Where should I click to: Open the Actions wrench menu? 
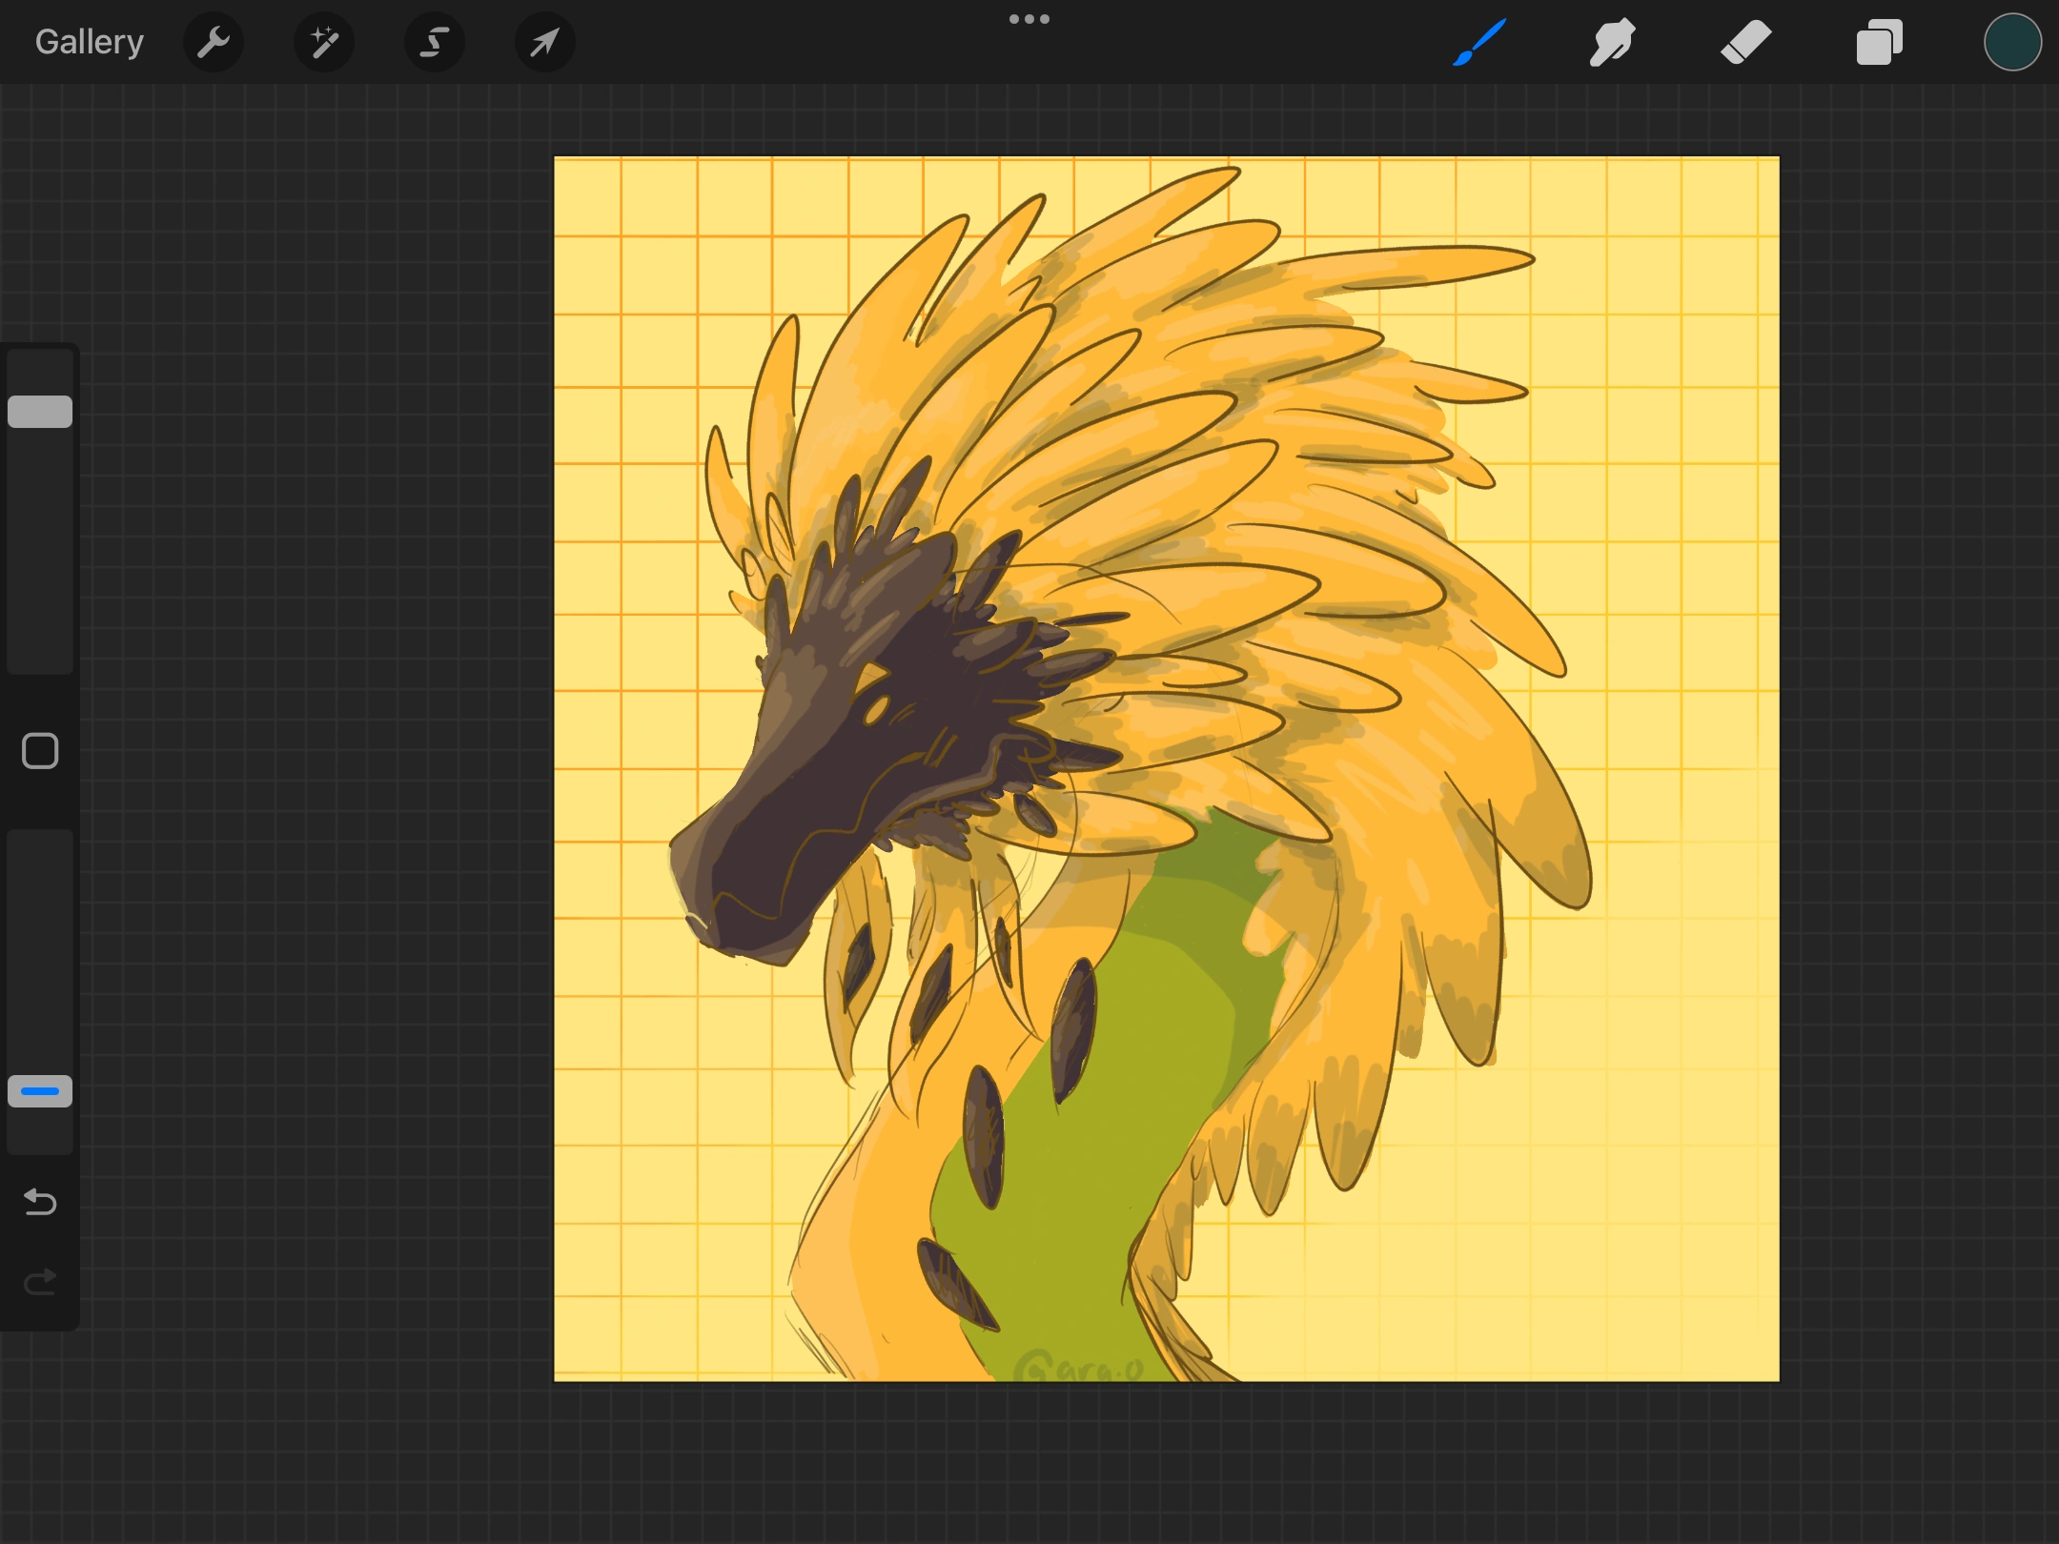(214, 42)
